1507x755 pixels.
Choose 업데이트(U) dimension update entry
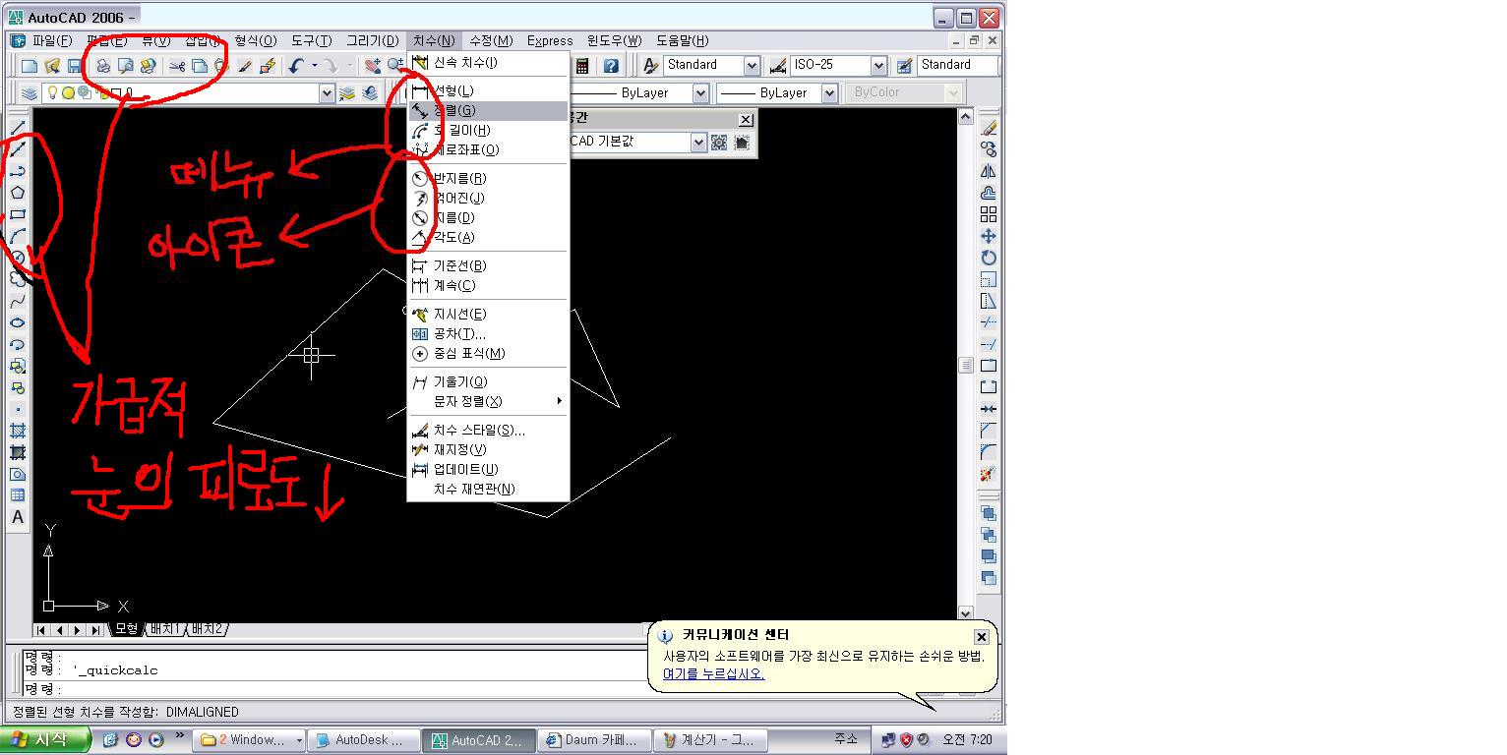[x=488, y=469]
